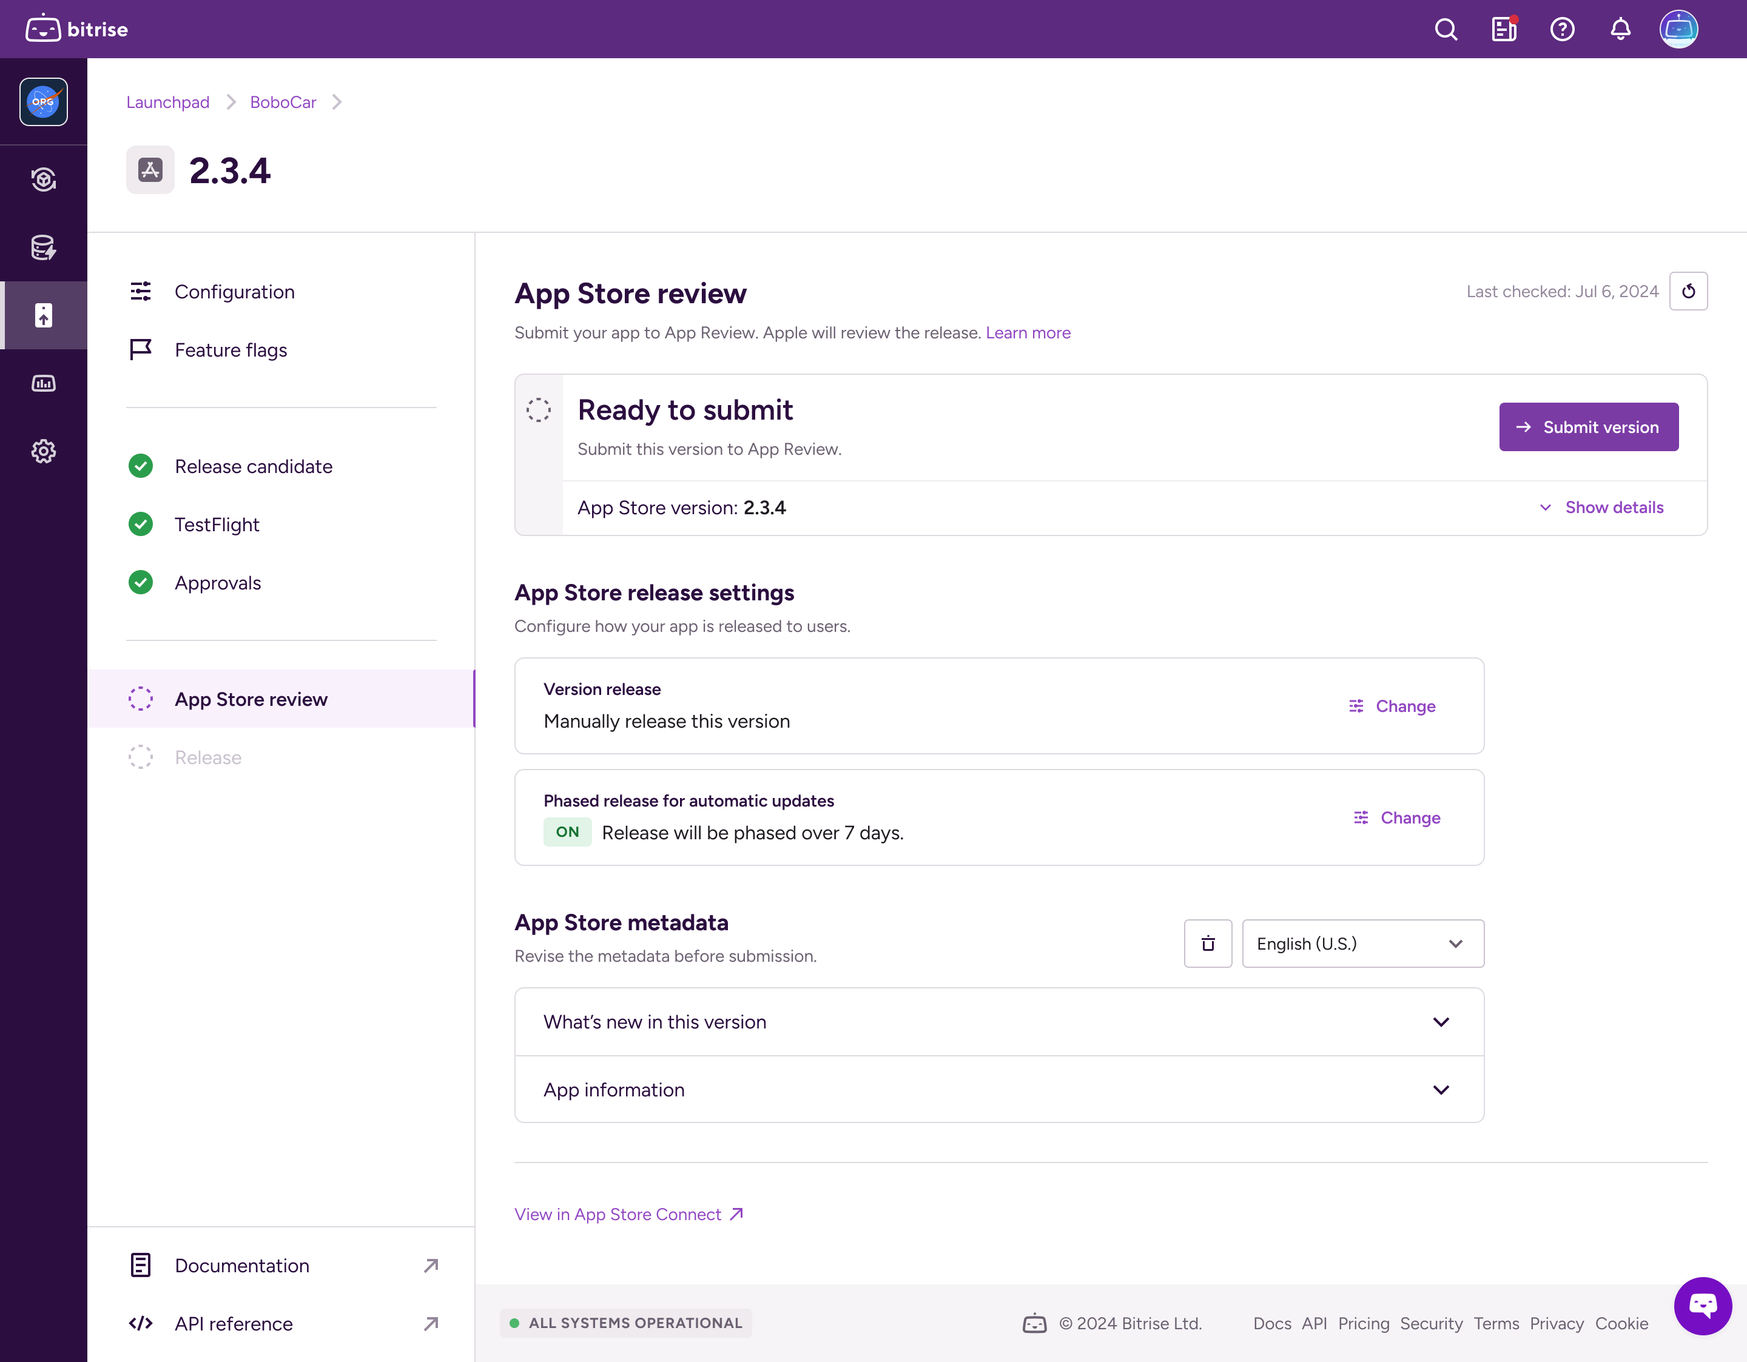Click the help question mark icon
Viewport: 1747px width, 1362px height.
pyautogui.click(x=1561, y=30)
